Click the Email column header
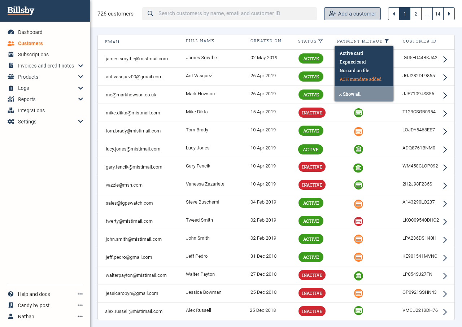462x327 pixels. click(x=113, y=42)
